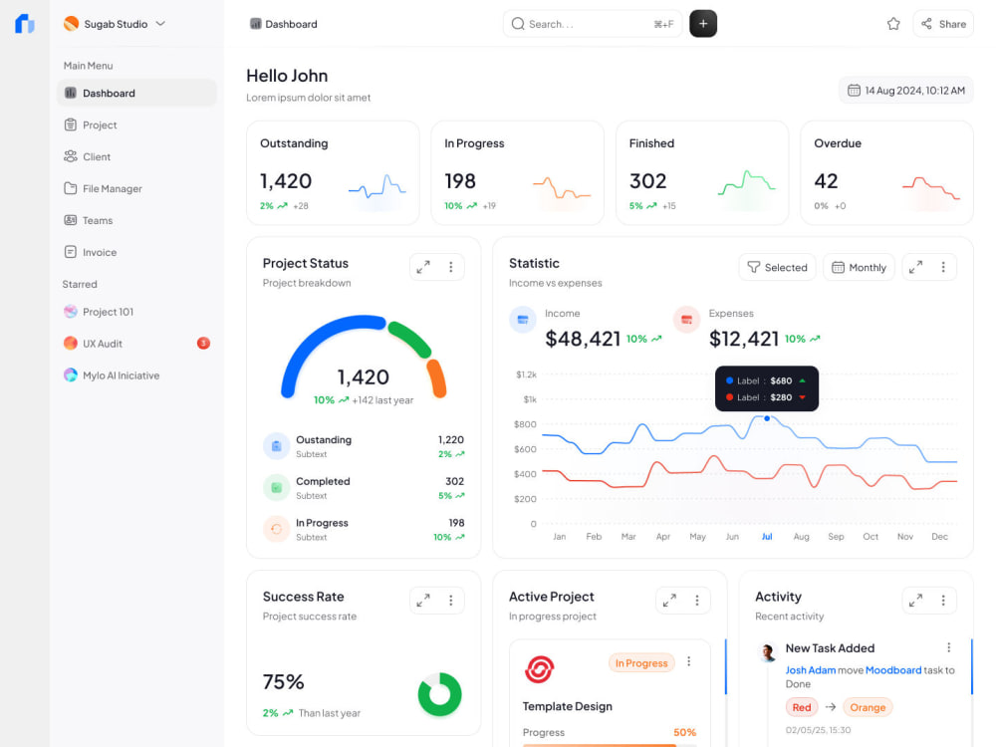Click the Template Design progress bar
Image resolution: width=996 pixels, height=747 pixels.
[x=610, y=745]
